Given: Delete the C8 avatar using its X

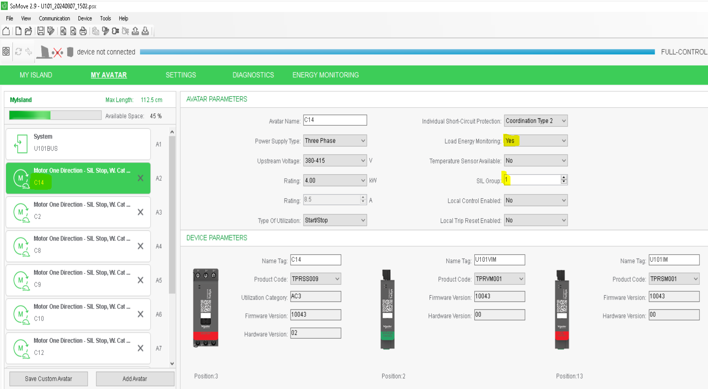Looking at the screenshot, I should (140, 246).
